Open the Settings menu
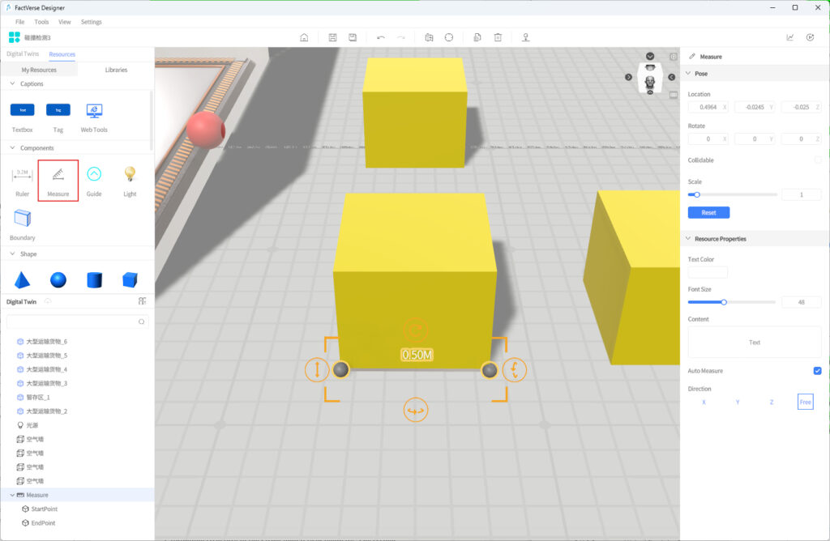This screenshot has height=541, width=830. coord(91,22)
